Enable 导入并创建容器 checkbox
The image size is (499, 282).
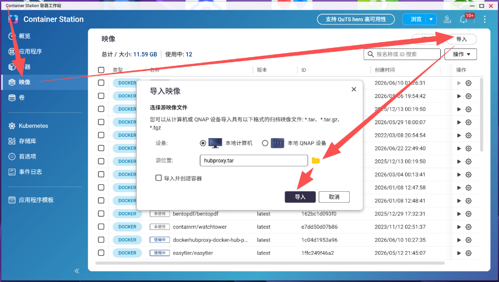tap(158, 178)
